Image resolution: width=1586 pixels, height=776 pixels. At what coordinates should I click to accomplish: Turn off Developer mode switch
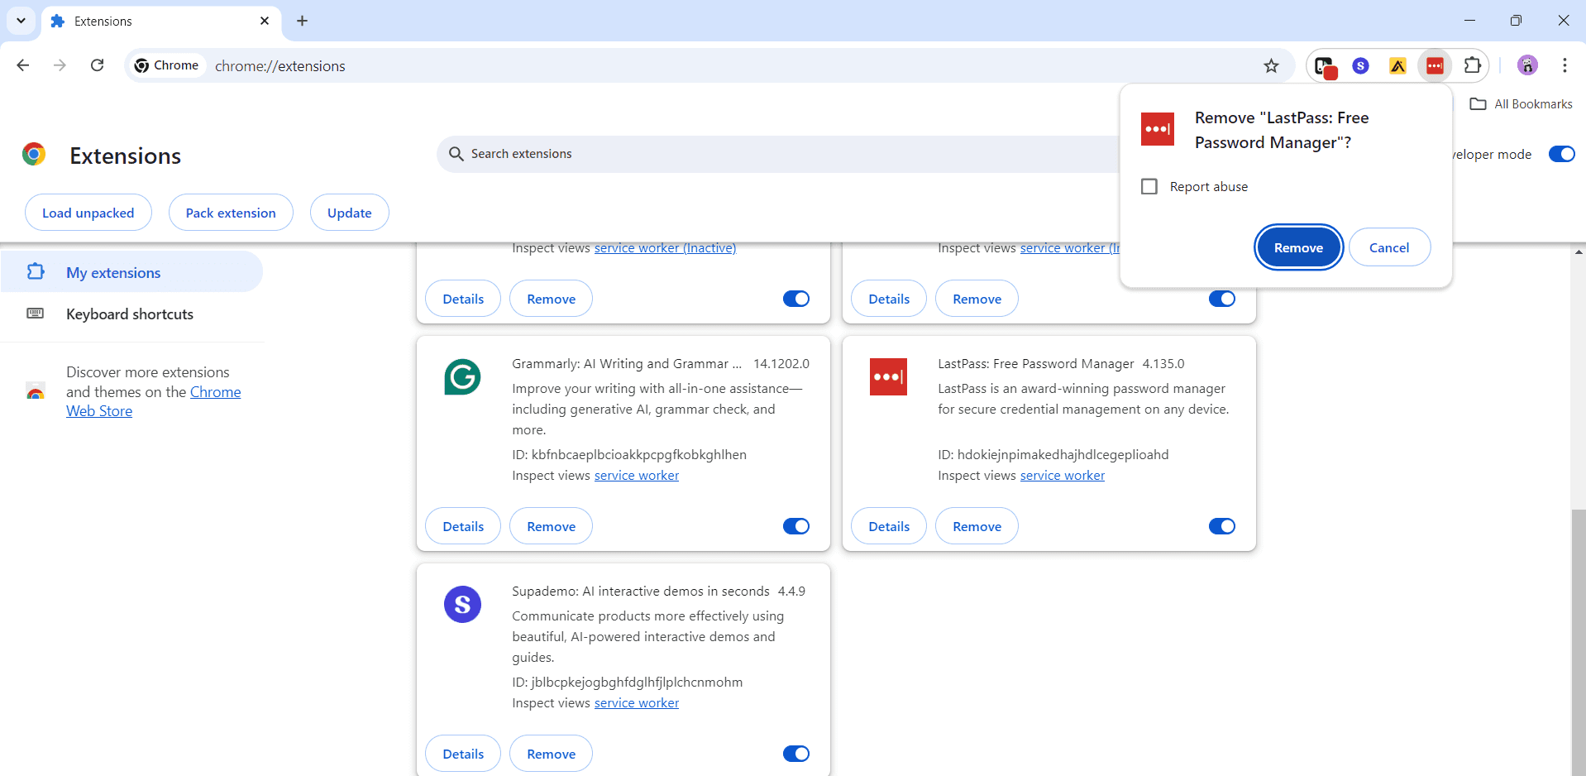click(1561, 155)
